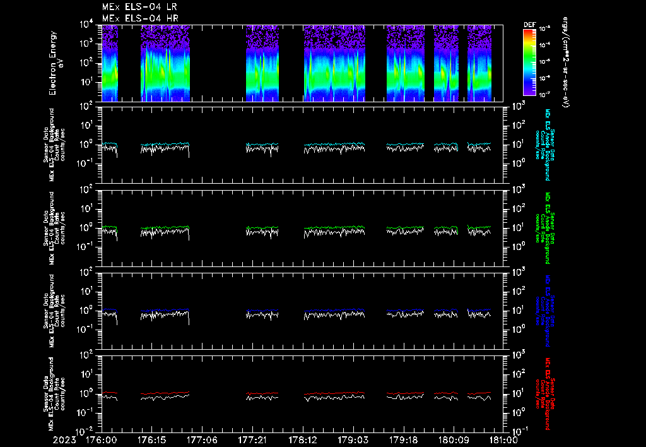Viewport: 646px width, 447px height.
Task: Click the spectrogram segment above the 177:21 label
Action: tap(262, 63)
